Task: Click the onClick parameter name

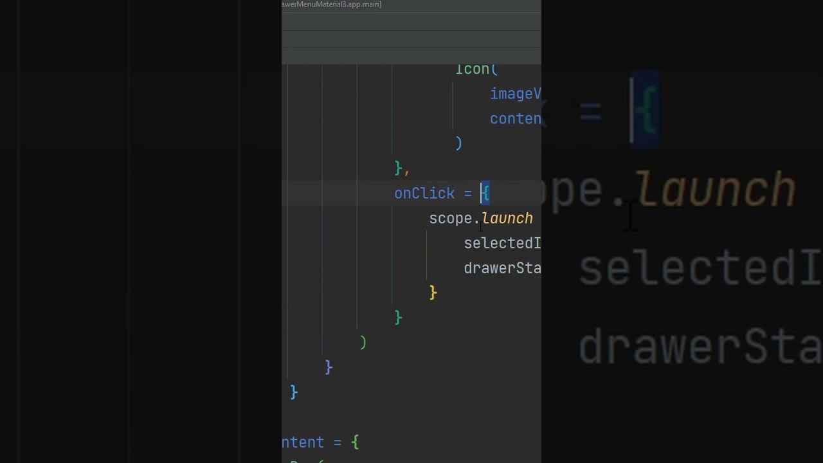Action: point(424,194)
